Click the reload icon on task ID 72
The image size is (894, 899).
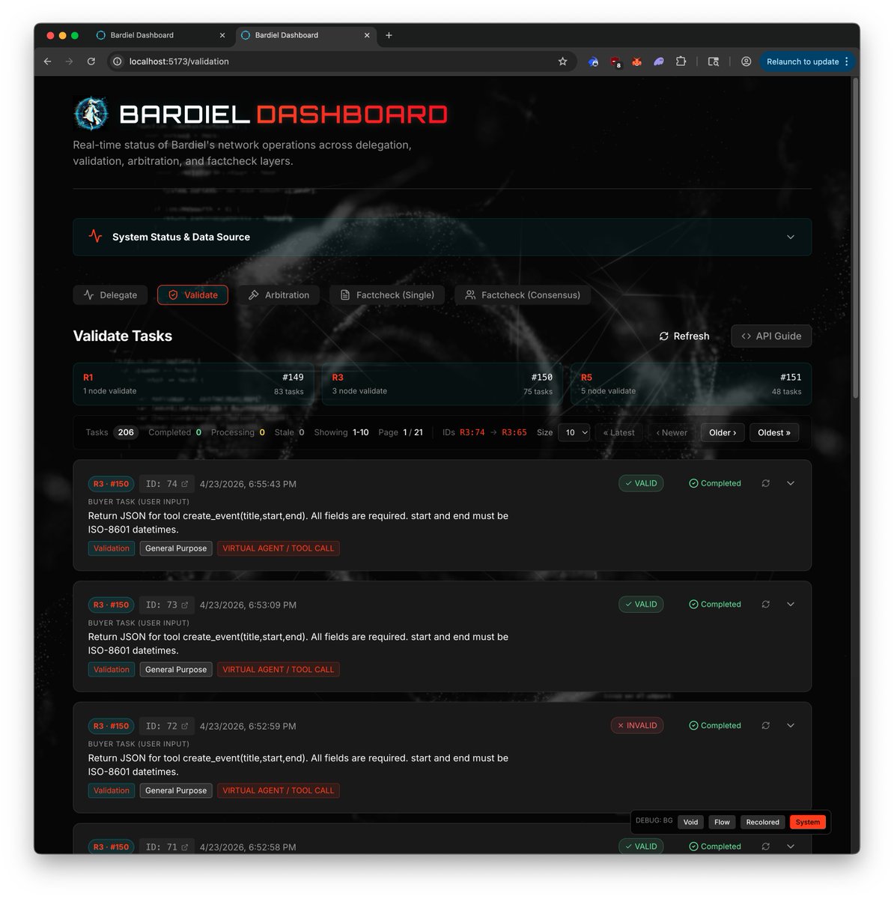coord(765,725)
